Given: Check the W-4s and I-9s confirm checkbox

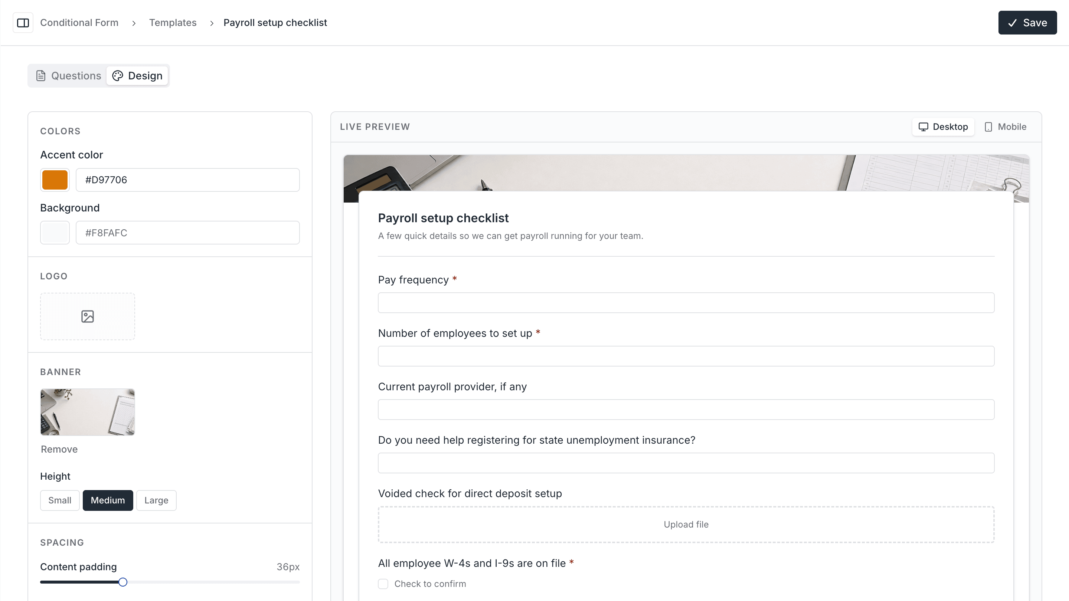Looking at the screenshot, I should [383, 584].
